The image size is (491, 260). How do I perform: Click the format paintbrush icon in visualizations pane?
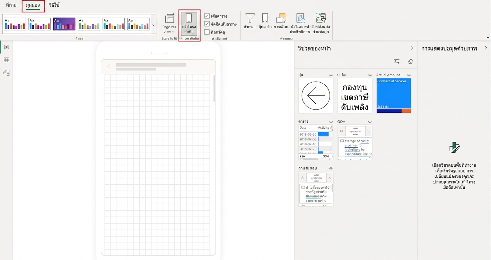click(454, 148)
